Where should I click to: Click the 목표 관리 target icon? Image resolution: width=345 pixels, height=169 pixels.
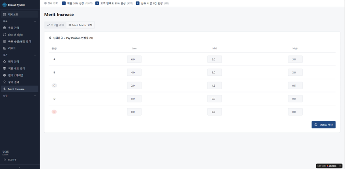(4, 28)
